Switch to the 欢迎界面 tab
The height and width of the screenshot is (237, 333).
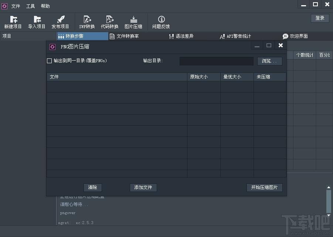coord(295,36)
